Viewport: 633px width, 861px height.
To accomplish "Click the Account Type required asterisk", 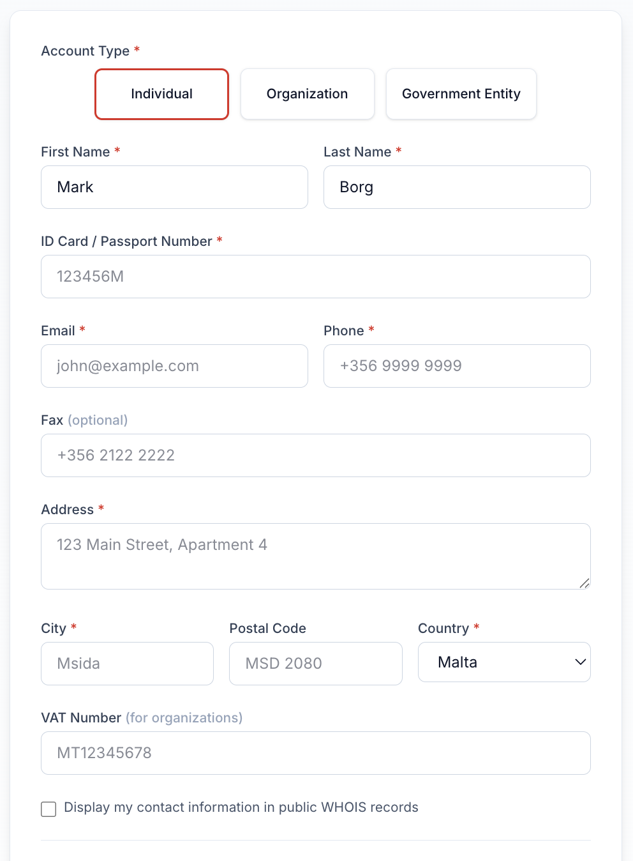I will pos(138,50).
